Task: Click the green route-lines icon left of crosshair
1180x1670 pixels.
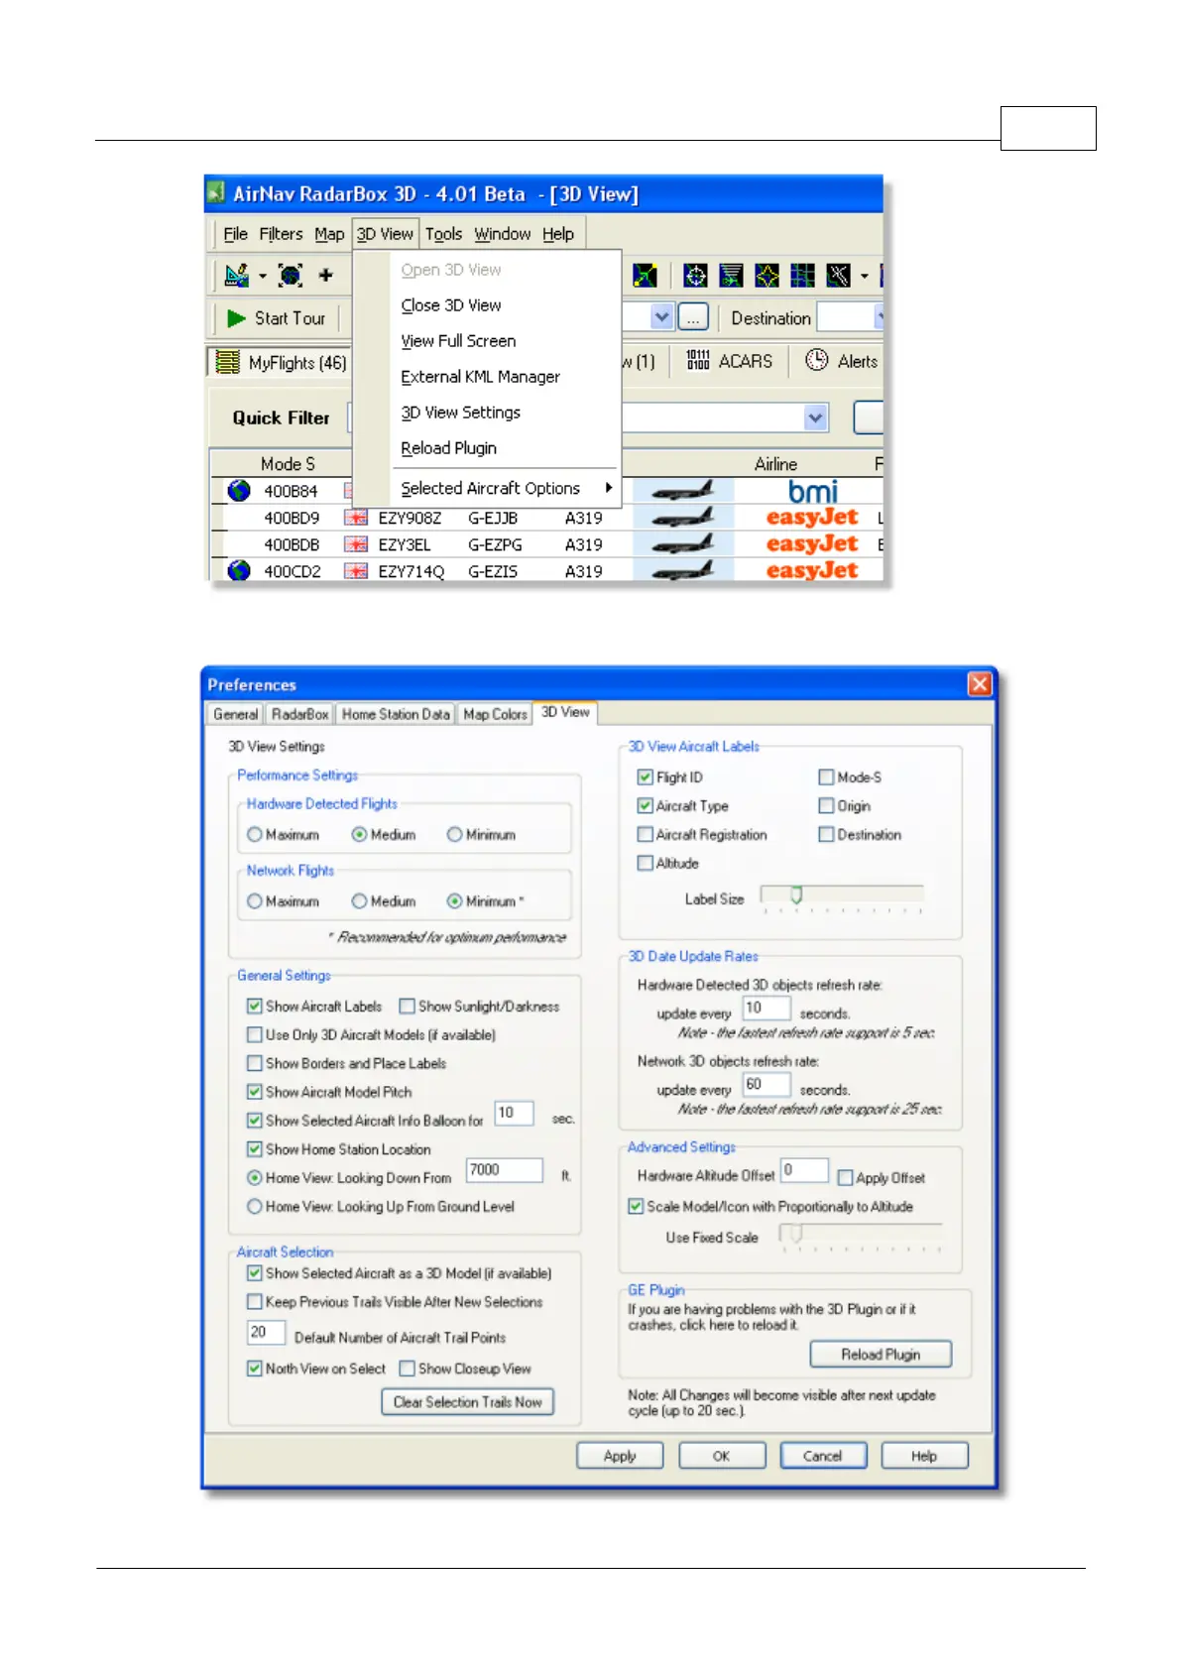Action: click(645, 275)
